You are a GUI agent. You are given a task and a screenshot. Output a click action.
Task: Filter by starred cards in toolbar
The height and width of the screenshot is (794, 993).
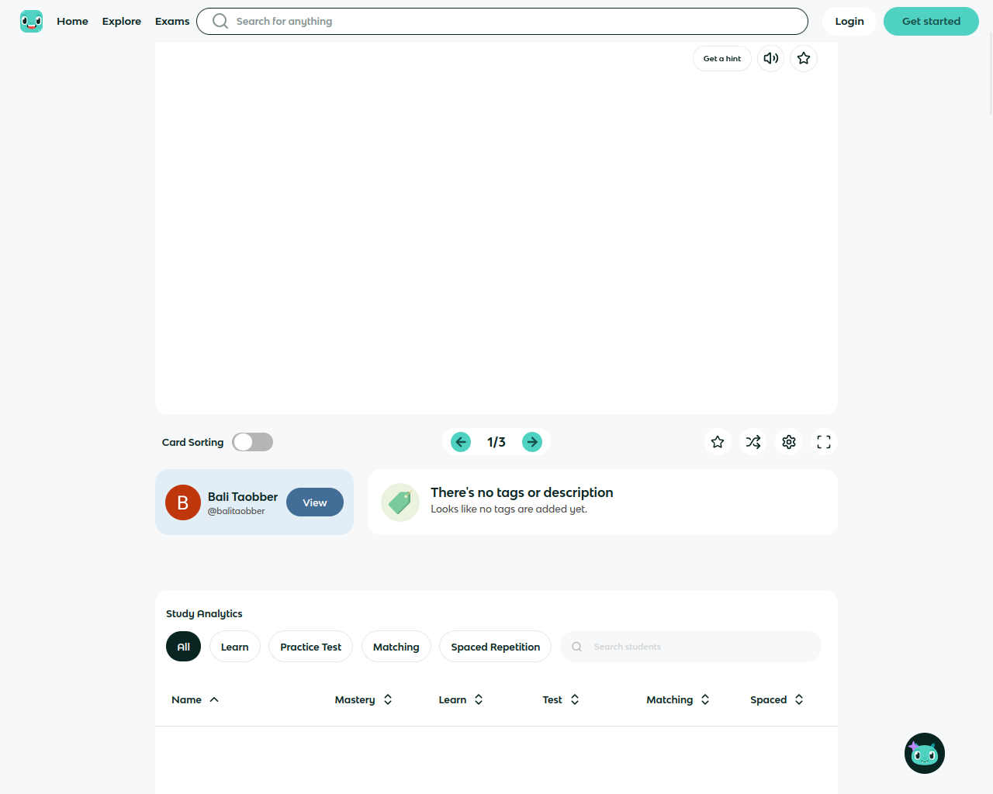pyautogui.click(x=718, y=442)
